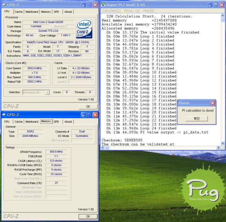Image resolution: width=226 pixels, height=222 pixels.
Task: Close the top CPU-Z window
Action: pyautogui.click(x=95, y=5)
